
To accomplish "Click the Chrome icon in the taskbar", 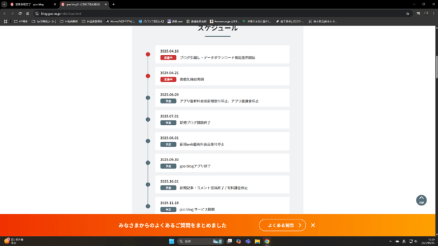I will [267, 242].
